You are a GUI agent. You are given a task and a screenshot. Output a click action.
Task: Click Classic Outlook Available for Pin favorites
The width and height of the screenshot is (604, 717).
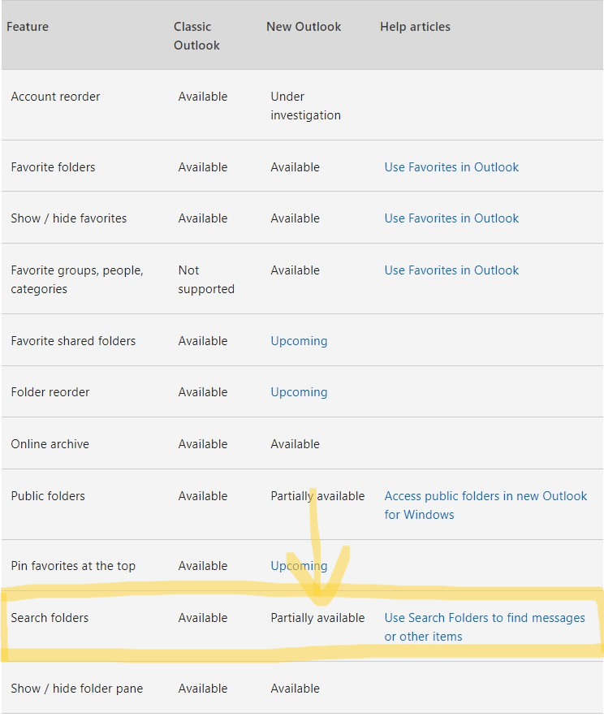coord(203,566)
